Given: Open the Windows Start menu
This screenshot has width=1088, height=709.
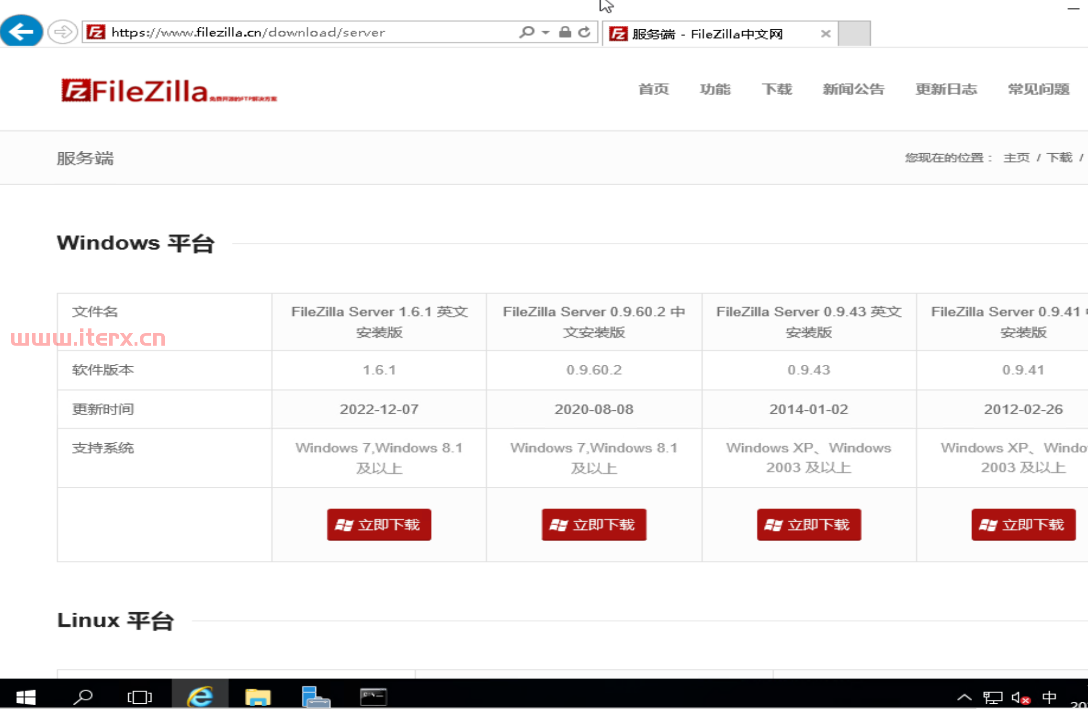Looking at the screenshot, I should 25,697.
